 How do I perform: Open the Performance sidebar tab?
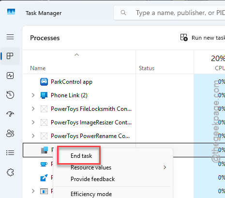tap(10, 76)
